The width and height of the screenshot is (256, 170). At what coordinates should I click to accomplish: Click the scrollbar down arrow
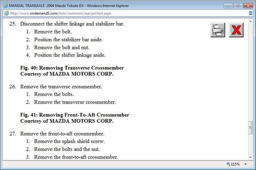tap(251, 158)
